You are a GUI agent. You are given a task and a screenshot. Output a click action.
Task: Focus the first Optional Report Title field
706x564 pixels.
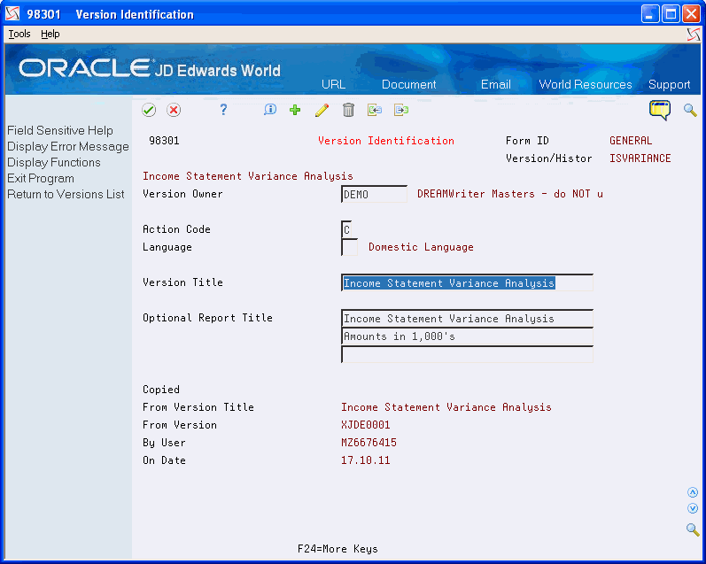click(x=467, y=318)
